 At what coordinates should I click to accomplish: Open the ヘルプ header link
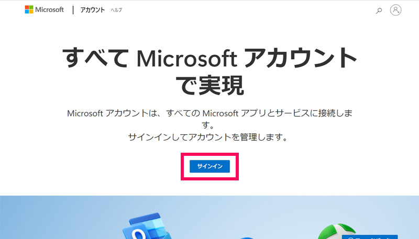pos(116,10)
